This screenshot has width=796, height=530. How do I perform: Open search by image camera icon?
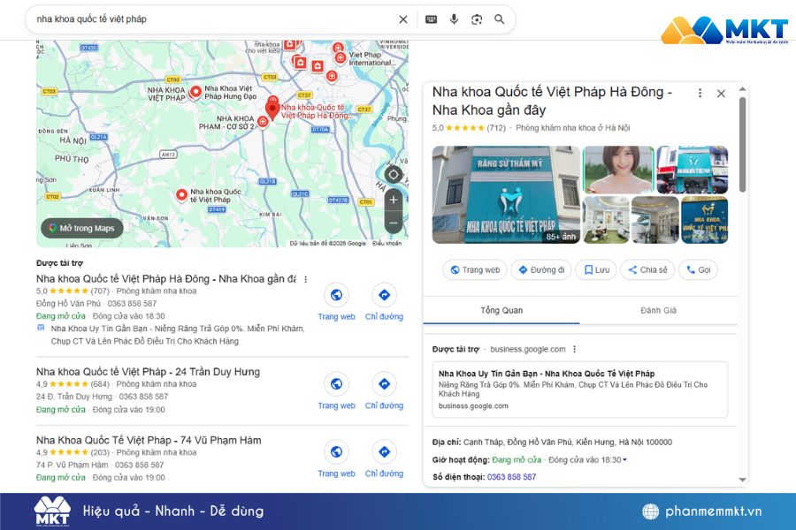pos(477,19)
